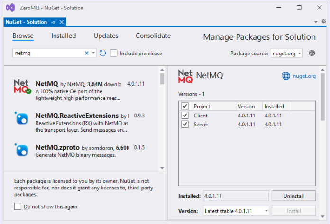Image resolution: width=330 pixels, height=224 pixels.
Task: Click package list scroll down arrow
Action: pos(162,168)
